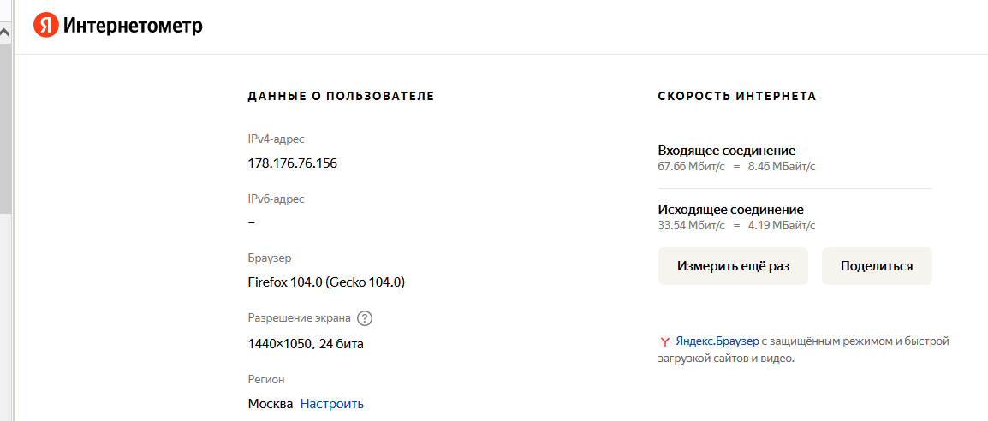
Task: Click the Исходящее соединение label
Action: tap(730, 209)
